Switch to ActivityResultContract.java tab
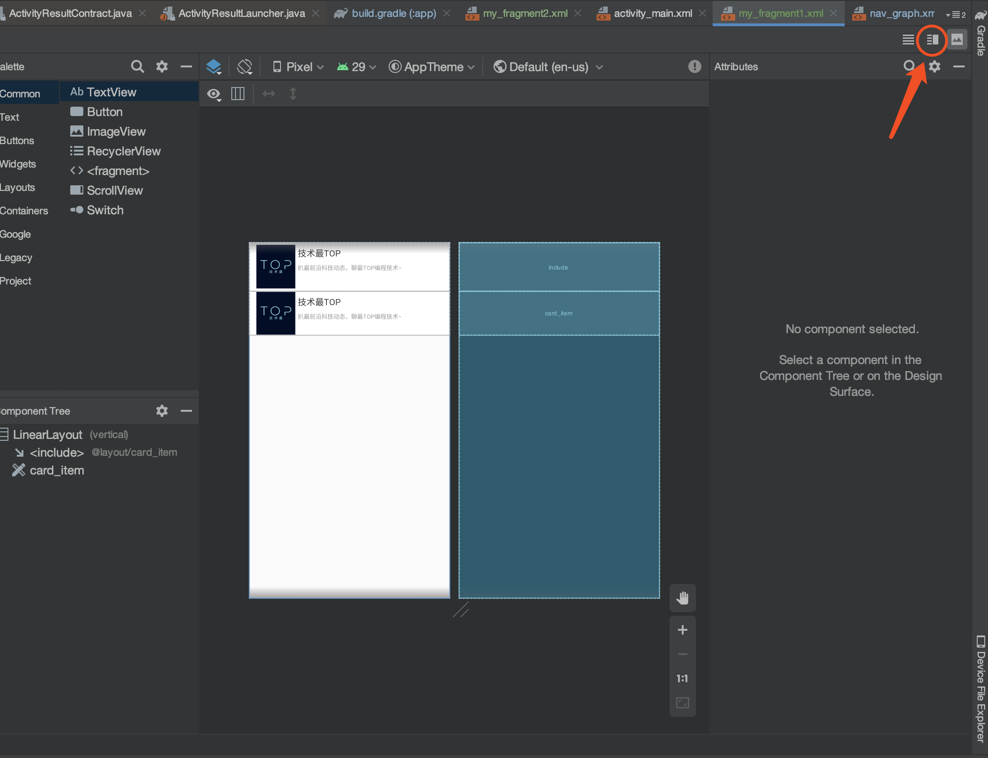Screen dimensions: 988x758 pos(70,14)
